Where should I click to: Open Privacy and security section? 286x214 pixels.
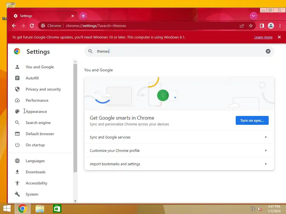[43, 89]
